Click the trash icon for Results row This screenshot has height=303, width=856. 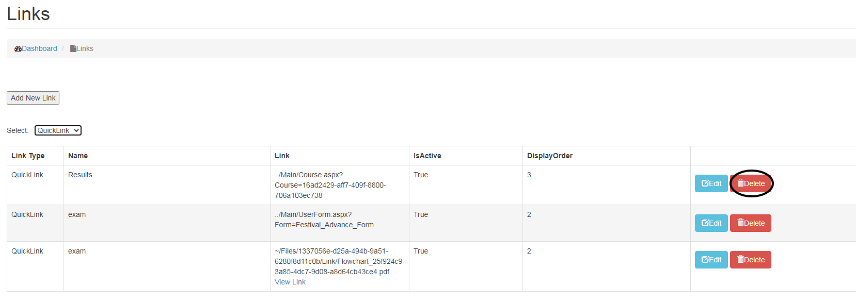(740, 183)
